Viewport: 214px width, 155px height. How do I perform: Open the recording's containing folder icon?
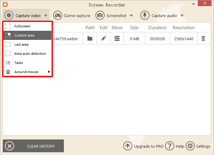(x=90, y=39)
